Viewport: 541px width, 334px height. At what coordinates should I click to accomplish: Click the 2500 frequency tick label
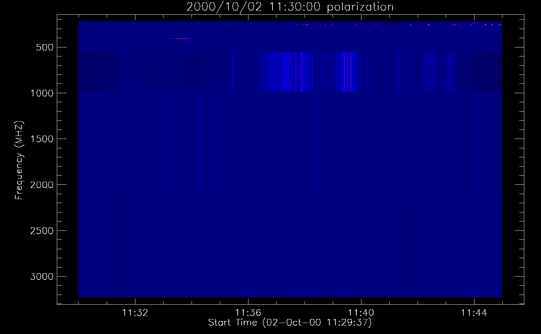pos(42,231)
